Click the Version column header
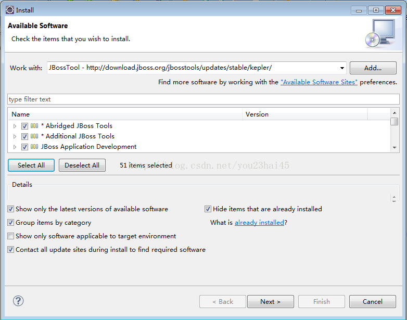This screenshot has height=320, width=407. pos(305,114)
